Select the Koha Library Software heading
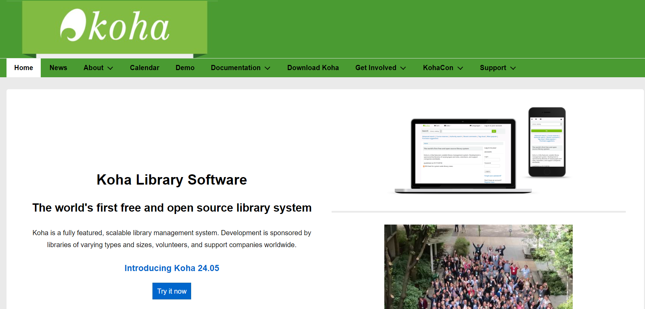The image size is (645, 309). point(172,180)
